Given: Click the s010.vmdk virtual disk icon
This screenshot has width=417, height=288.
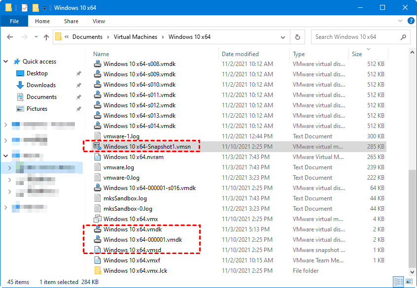Looking at the screenshot, I should (98, 85).
